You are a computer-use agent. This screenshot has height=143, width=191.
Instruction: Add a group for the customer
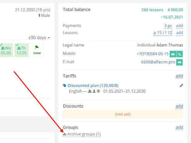click(x=179, y=127)
